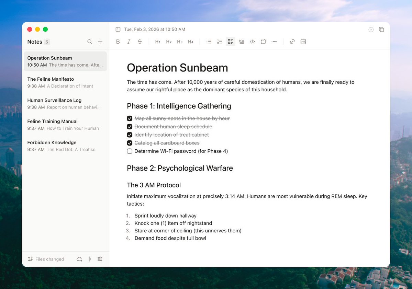412x289 pixels.
Task: Insert an image
Action: [x=303, y=42]
